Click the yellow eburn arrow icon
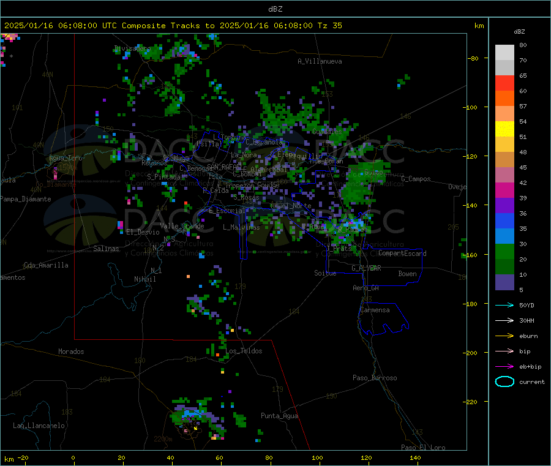This screenshot has width=551, height=466. pyautogui.click(x=504, y=336)
